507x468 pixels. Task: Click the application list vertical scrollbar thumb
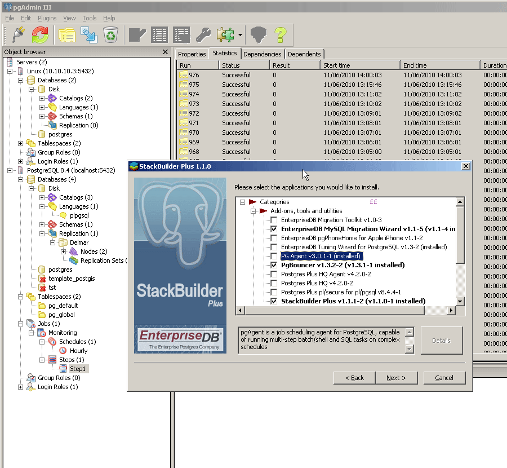coord(460,235)
